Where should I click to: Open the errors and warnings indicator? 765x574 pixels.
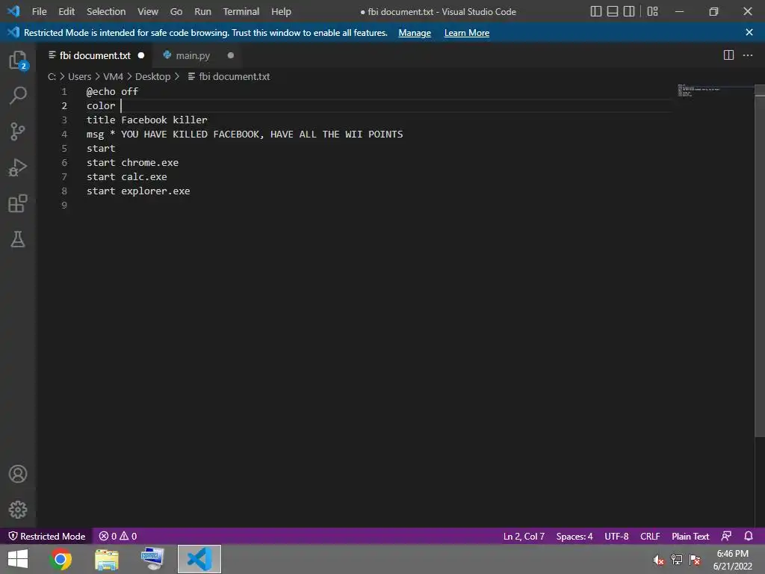coord(118,536)
